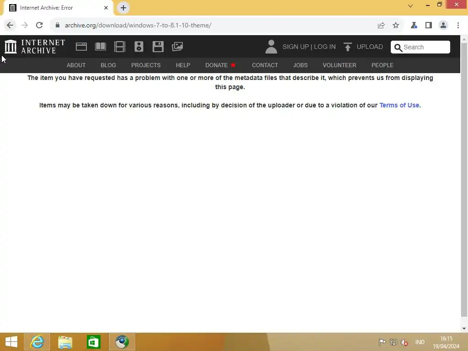This screenshot has width=468, height=351.
Task: Click the UPLOAD link
Action: pos(370,47)
